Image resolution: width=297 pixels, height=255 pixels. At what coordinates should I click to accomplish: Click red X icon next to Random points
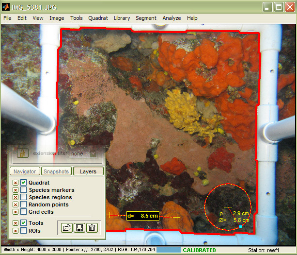pyautogui.click(x=16, y=204)
